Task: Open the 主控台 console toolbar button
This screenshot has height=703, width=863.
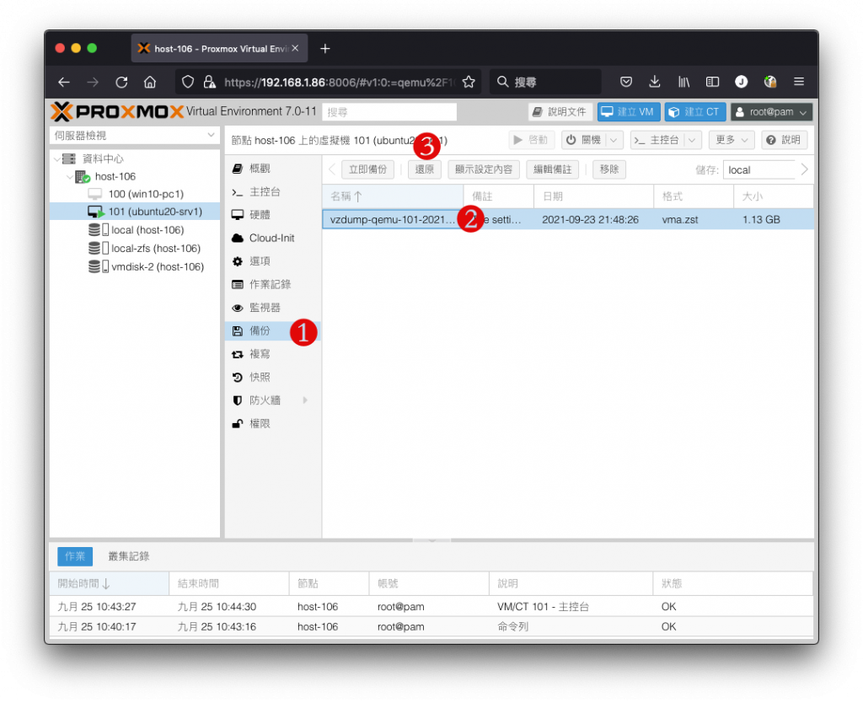Action: 657,140
